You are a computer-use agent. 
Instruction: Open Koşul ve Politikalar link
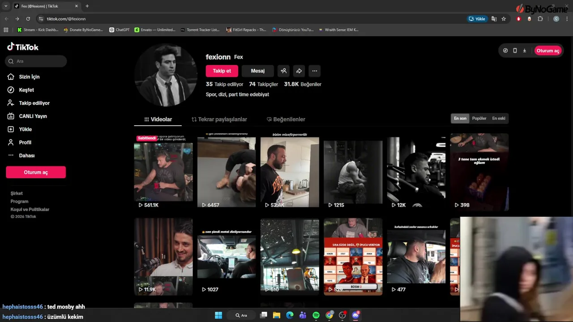pyautogui.click(x=30, y=209)
